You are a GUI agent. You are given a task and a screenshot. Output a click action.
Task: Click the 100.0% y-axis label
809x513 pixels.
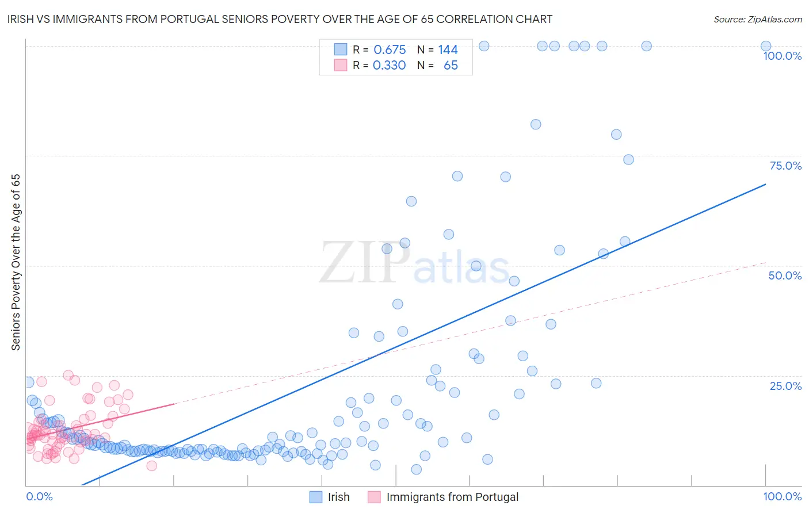click(782, 56)
